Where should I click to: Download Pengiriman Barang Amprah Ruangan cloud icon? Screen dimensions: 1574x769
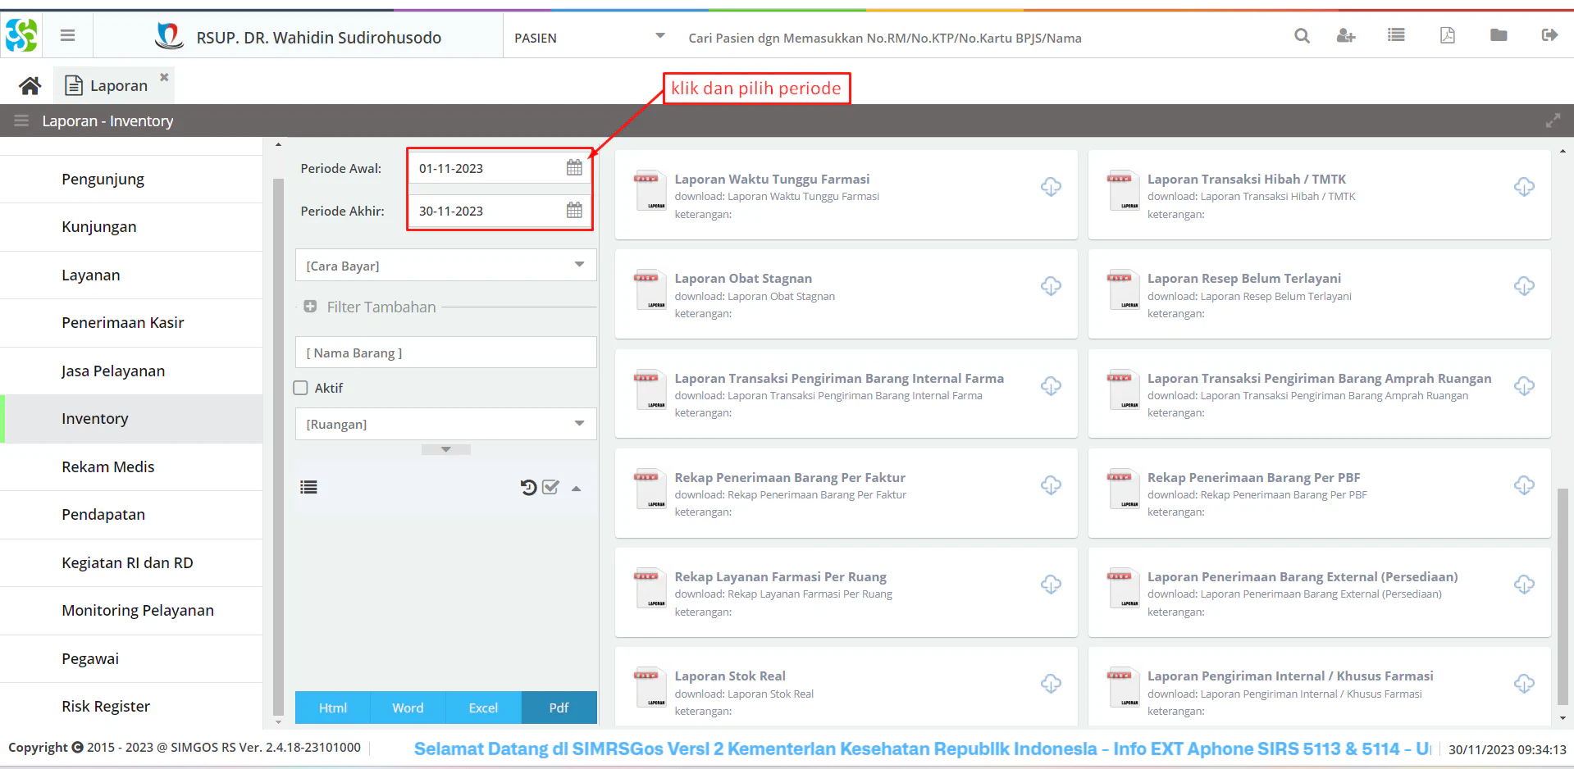pos(1524,386)
